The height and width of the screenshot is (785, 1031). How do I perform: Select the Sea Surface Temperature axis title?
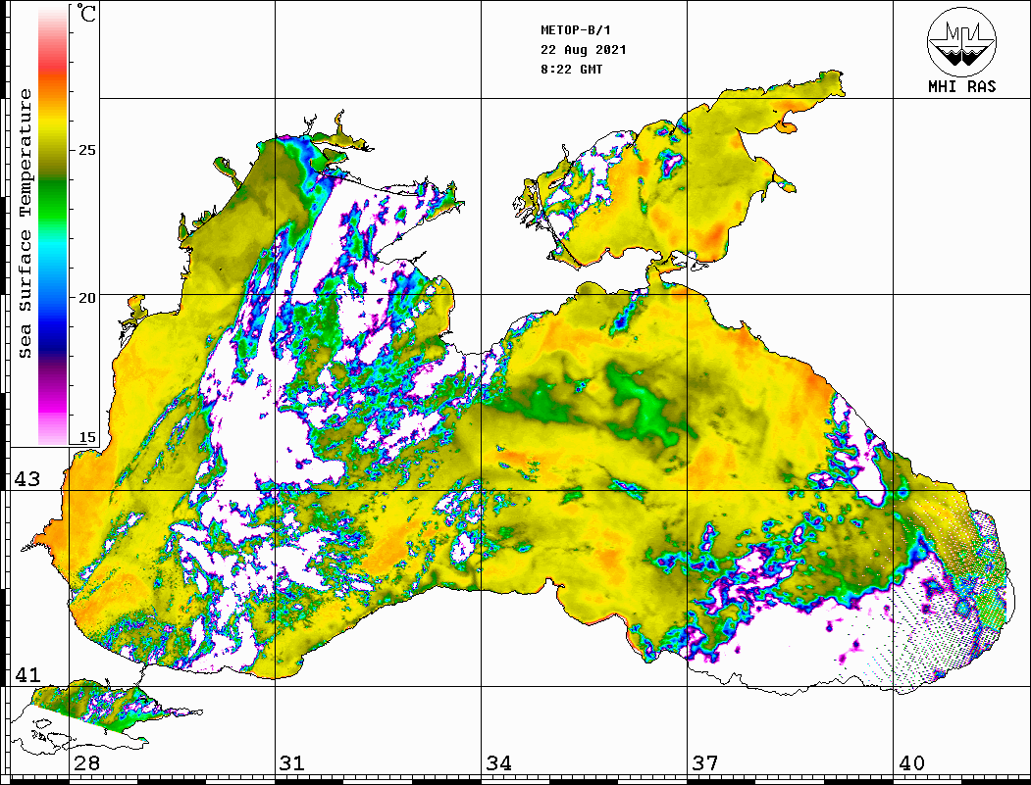tap(26, 223)
